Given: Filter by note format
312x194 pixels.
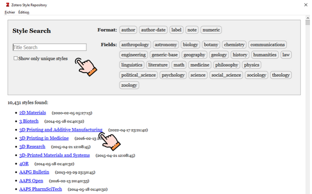Looking at the screenshot, I should click(x=192, y=30).
